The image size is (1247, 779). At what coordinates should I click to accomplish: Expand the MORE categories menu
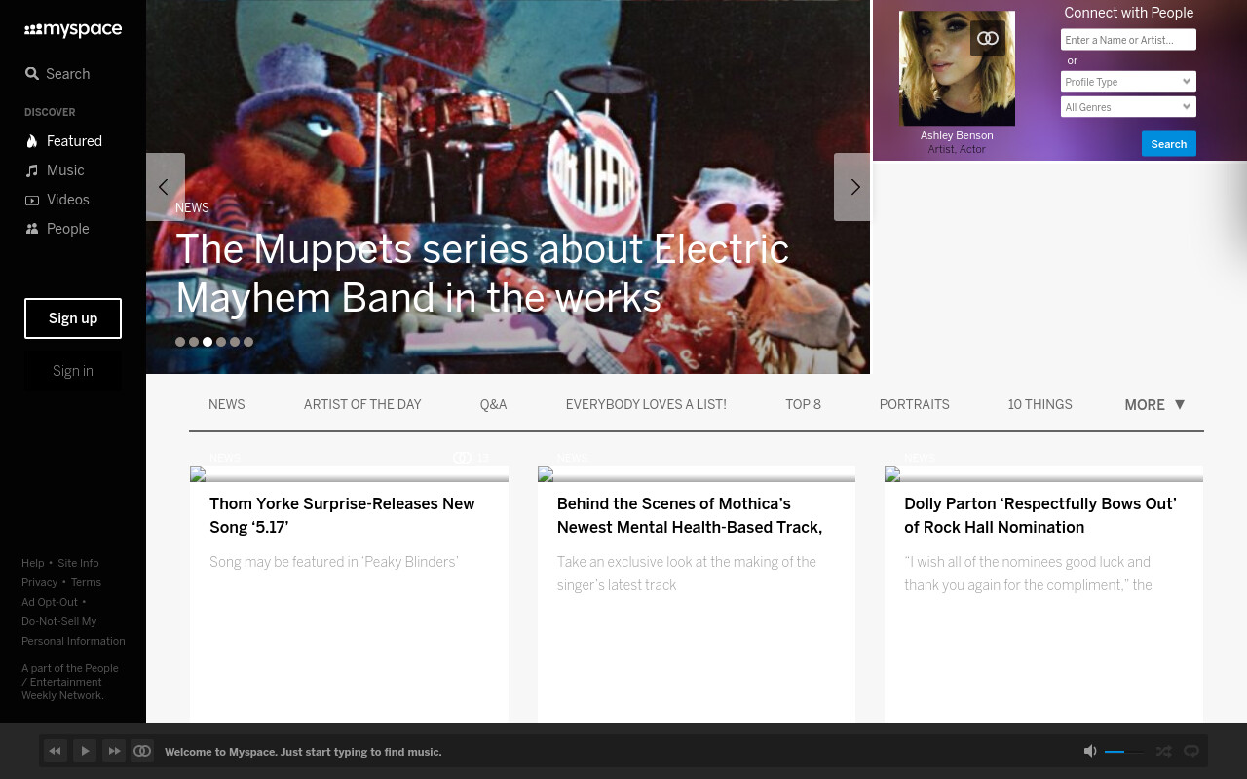[x=1154, y=405]
